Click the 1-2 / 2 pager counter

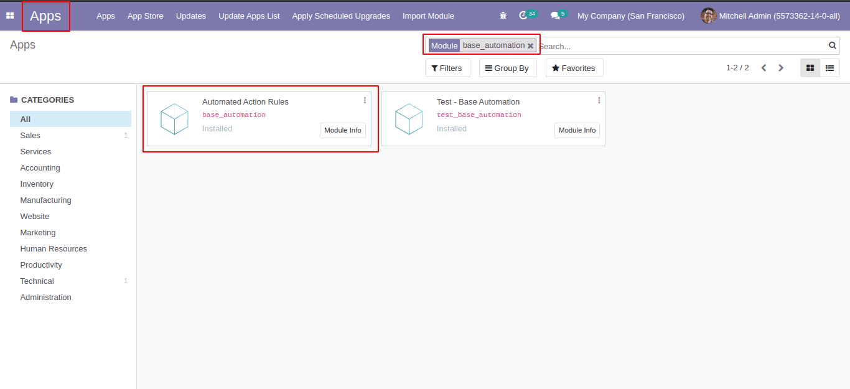click(737, 67)
